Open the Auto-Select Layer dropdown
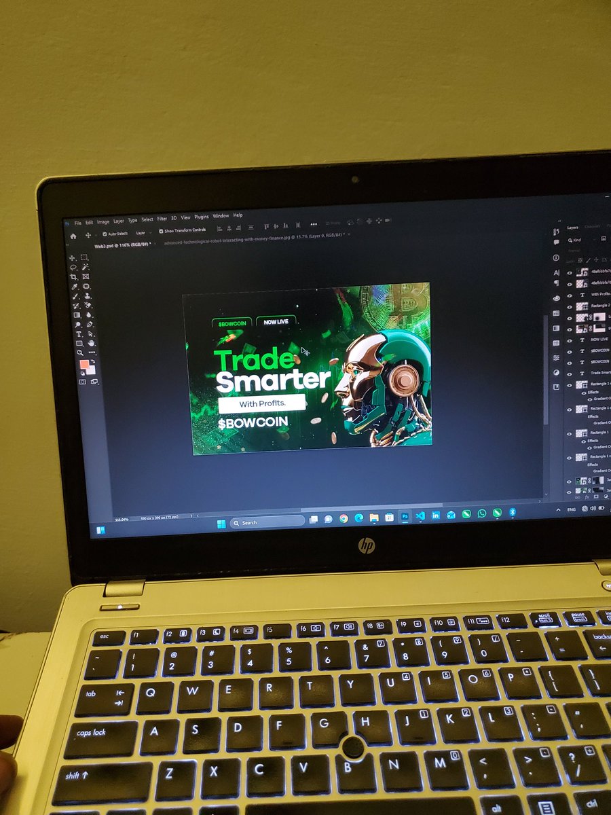Screen dimensions: 611x815 tap(143, 233)
